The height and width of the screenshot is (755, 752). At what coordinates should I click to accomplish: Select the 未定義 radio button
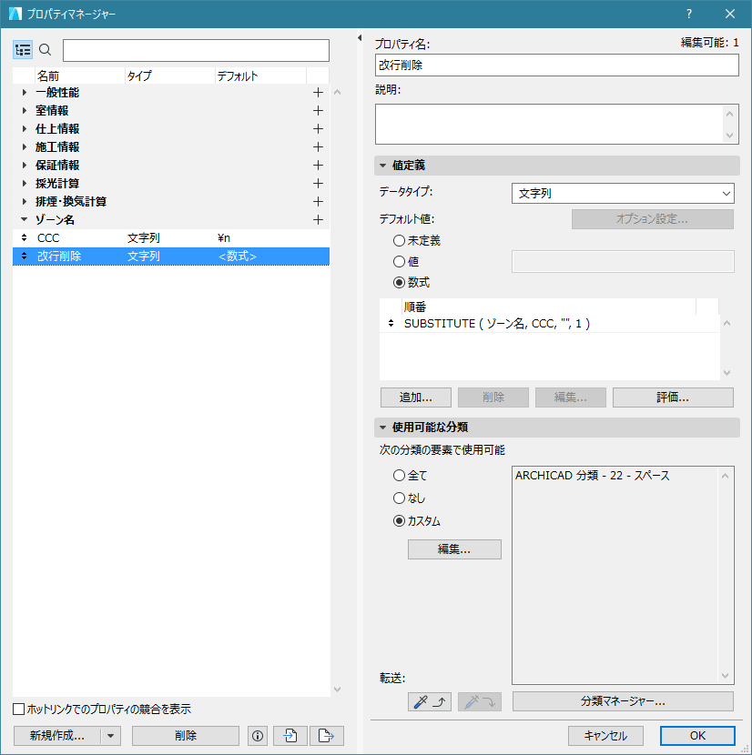point(399,240)
